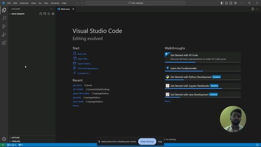Open Get Started with Jupyter Notebooks walkthrough

click(x=203, y=86)
